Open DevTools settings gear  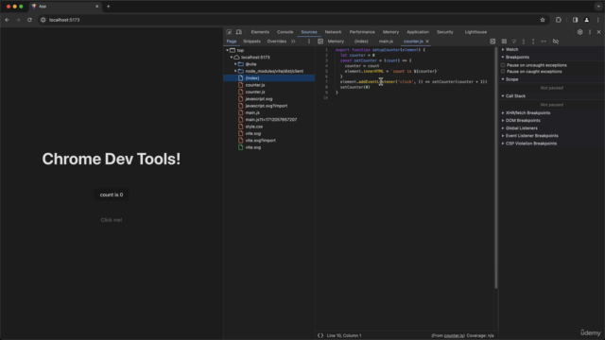[x=579, y=32]
